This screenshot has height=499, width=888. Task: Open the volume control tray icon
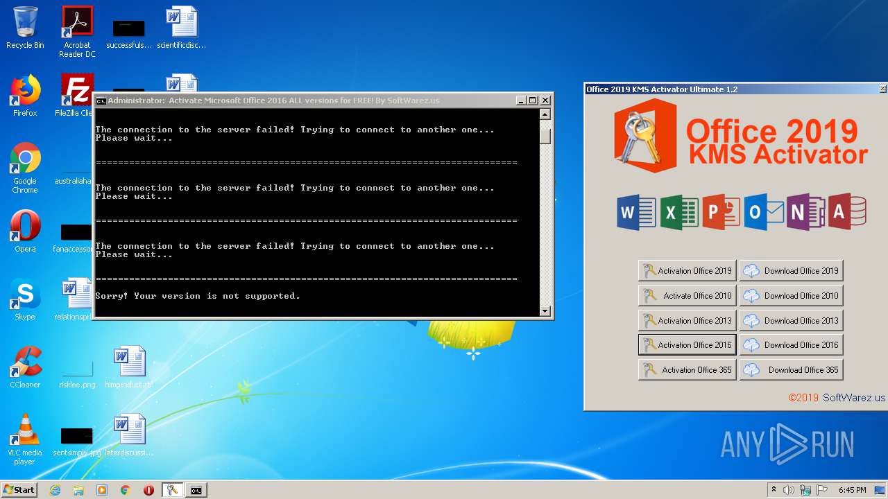click(789, 490)
